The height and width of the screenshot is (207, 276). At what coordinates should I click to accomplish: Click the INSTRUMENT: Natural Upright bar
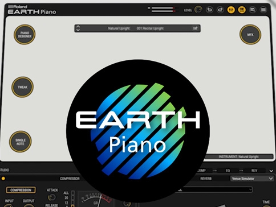238,156
